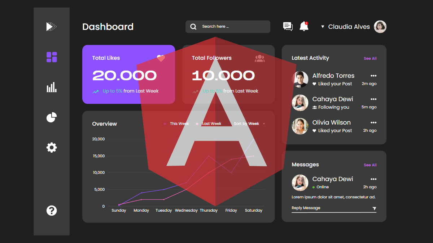
Task: Open the bar chart analytics icon
Action: 52,87
